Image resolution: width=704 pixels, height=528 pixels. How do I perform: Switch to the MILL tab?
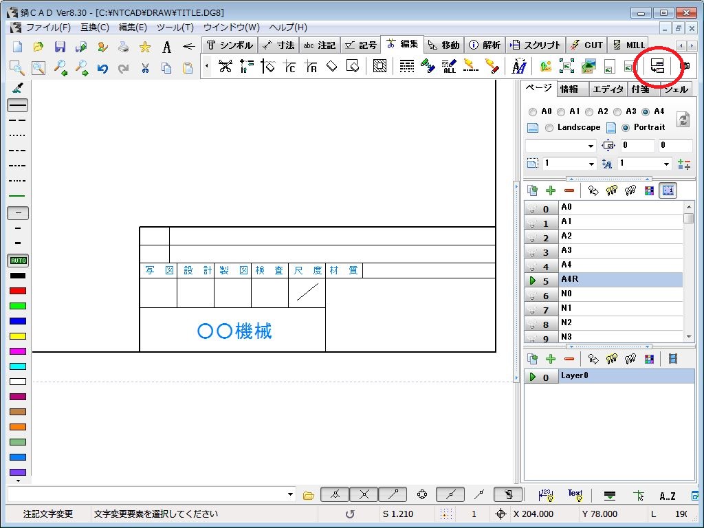pyautogui.click(x=629, y=45)
